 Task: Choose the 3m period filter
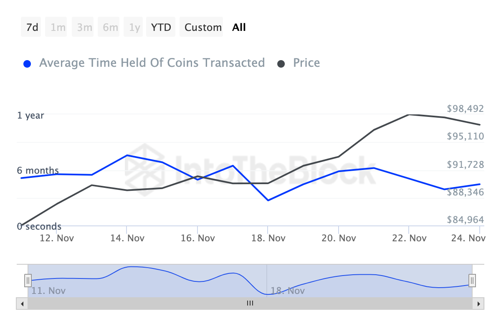tap(82, 27)
